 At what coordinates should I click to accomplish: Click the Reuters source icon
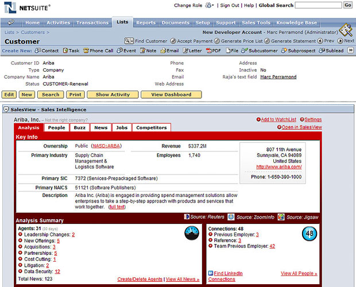tap(187, 216)
